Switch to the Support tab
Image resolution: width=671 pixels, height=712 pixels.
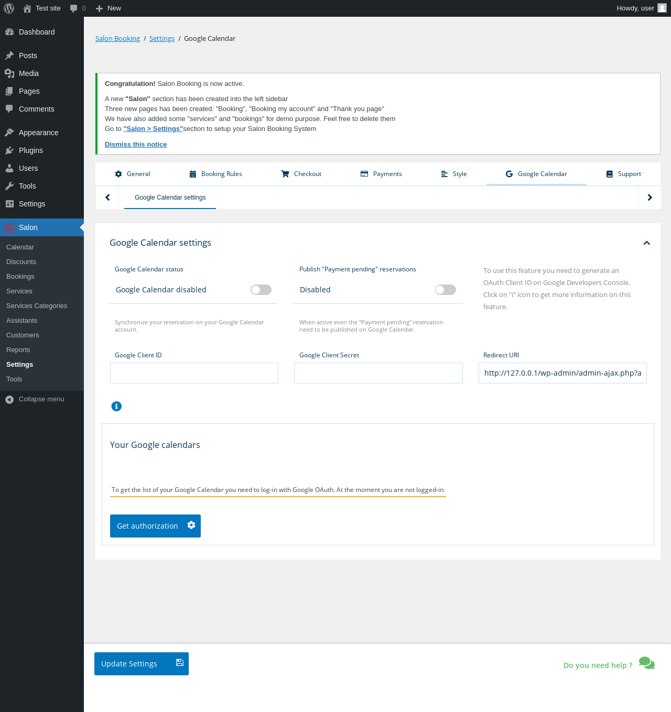point(624,174)
